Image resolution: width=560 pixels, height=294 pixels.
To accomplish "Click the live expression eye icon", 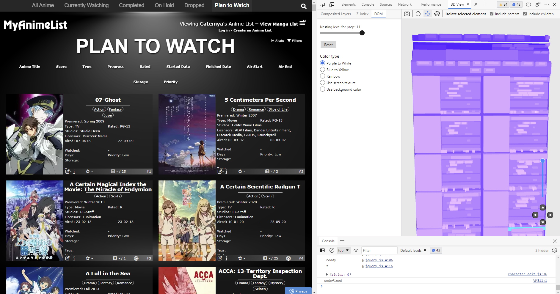I will tap(356, 250).
